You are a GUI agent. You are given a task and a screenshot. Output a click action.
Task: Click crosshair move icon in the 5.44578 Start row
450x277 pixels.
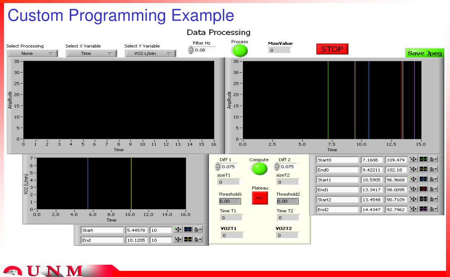[x=178, y=230]
